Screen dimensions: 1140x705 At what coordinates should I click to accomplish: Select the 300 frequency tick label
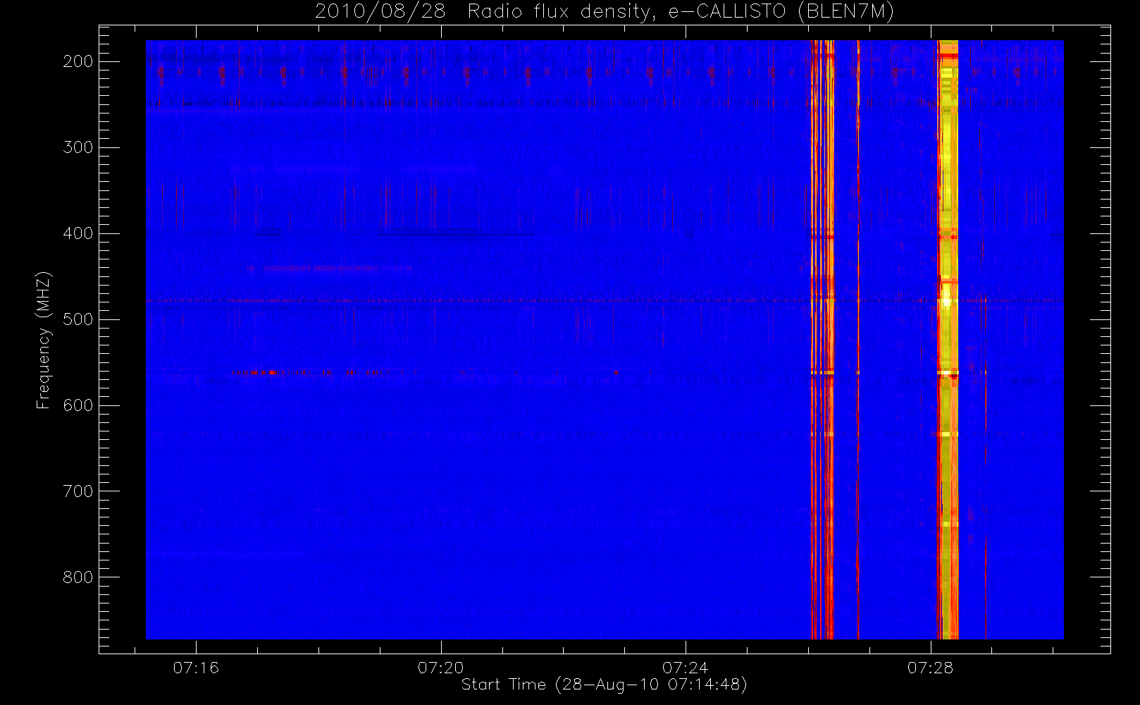point(78,147)
